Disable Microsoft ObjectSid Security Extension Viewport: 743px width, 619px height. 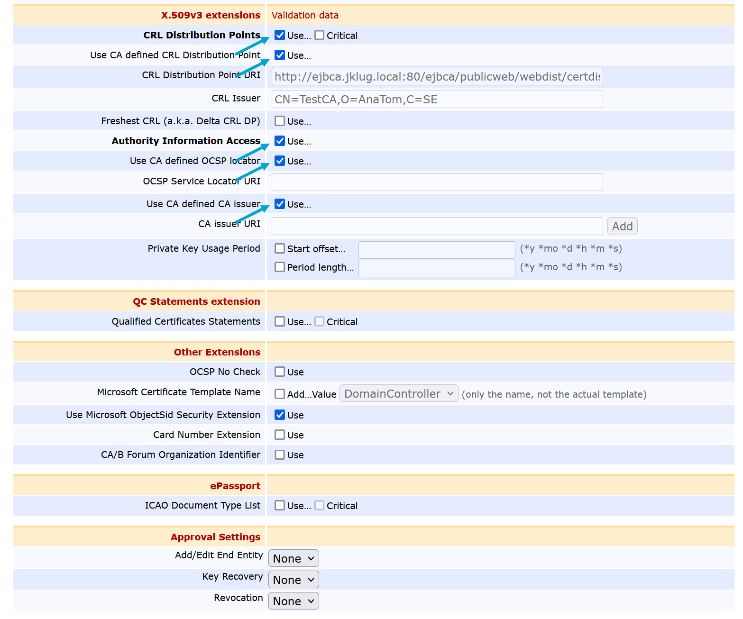[280, 415]
